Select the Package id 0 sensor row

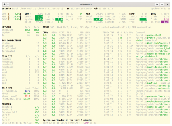(20, 112)
